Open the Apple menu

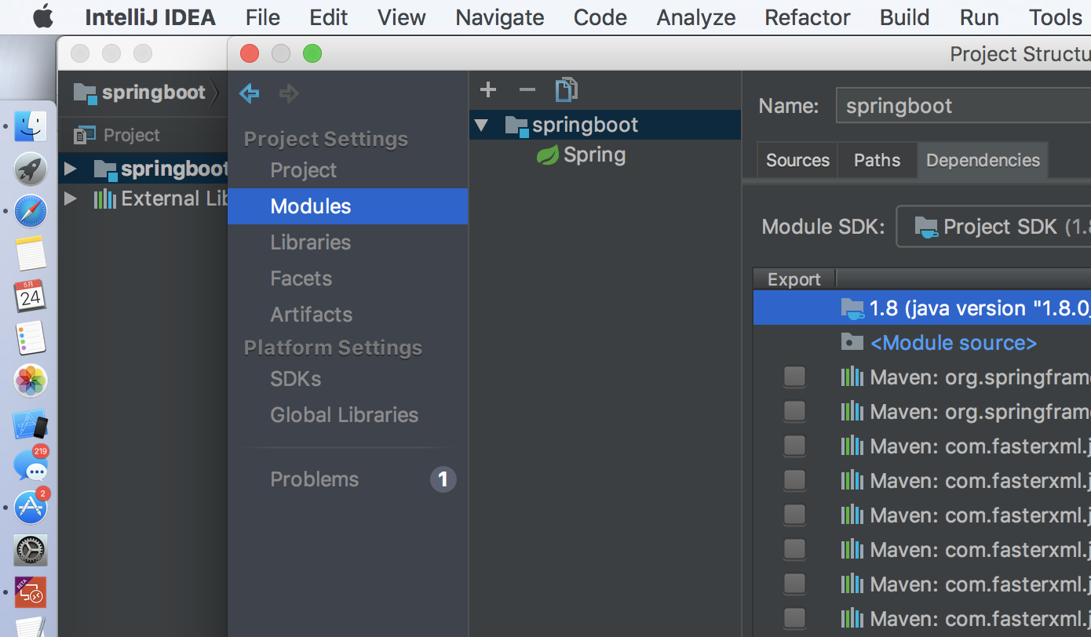(x=42, y=16)
